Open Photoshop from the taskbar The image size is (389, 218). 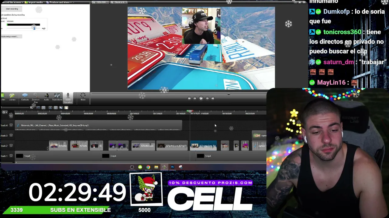(x=172, y=167)
